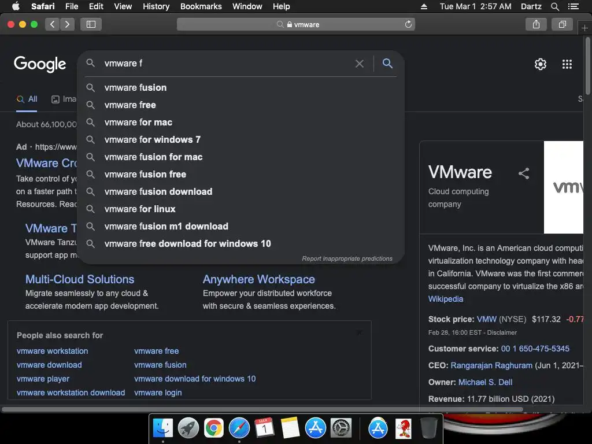Click the Apple menu logo
This screenshot has width=592, height=444.
tap(16, 6)
